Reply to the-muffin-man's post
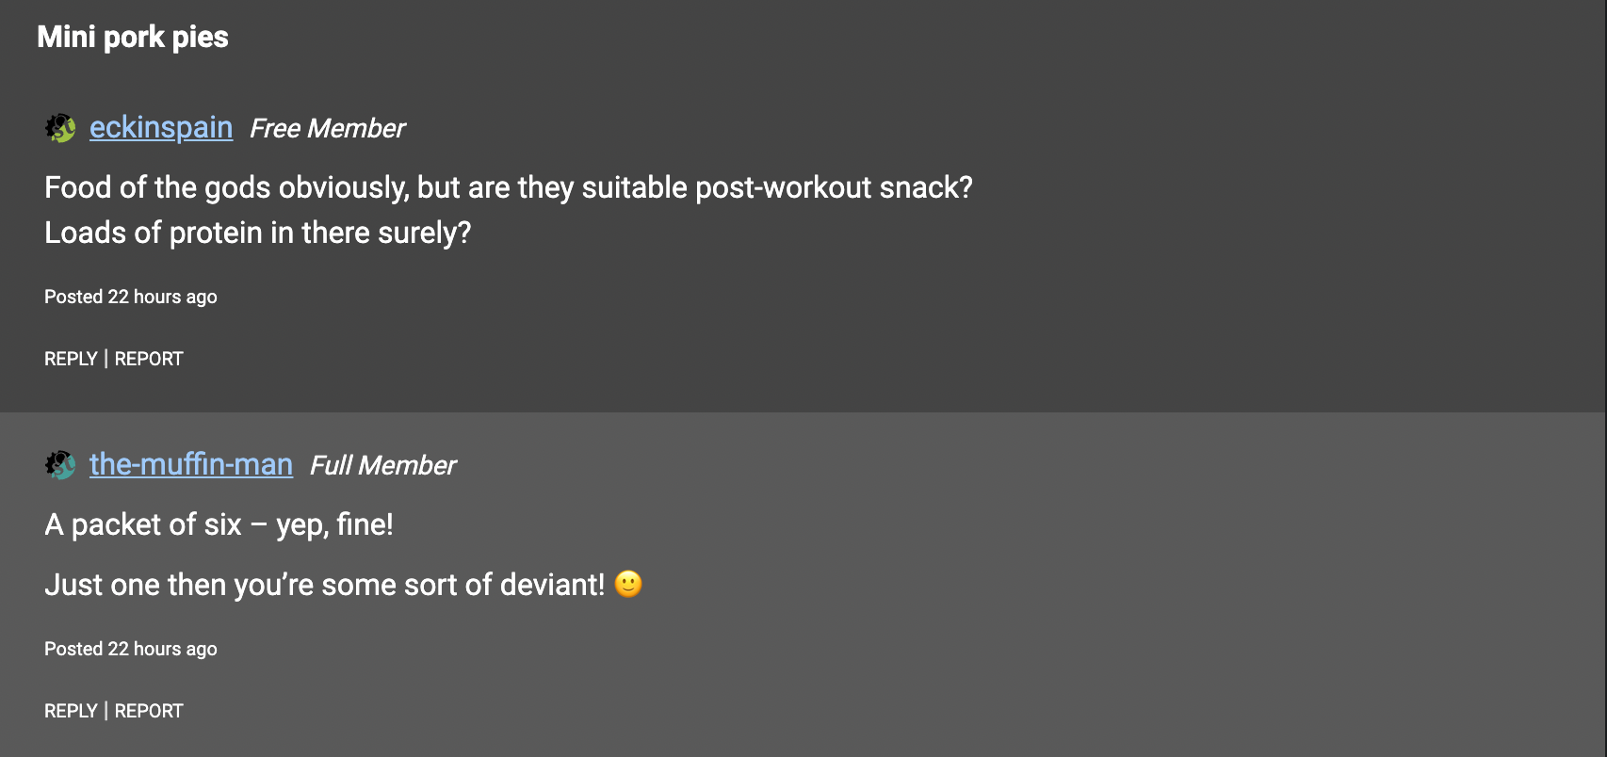Viewport: 1607px width, 757px height. point(71,711)
